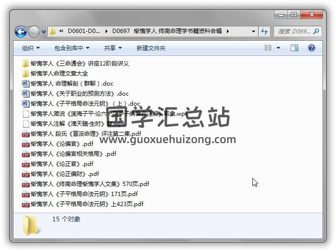Click PDF icon of 《子平格局命法元钥》171页.pdf

point(25,194)
